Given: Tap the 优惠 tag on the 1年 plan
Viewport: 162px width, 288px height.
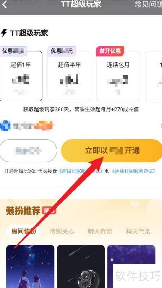Looking at the screenshot, I should click(13, 51).
